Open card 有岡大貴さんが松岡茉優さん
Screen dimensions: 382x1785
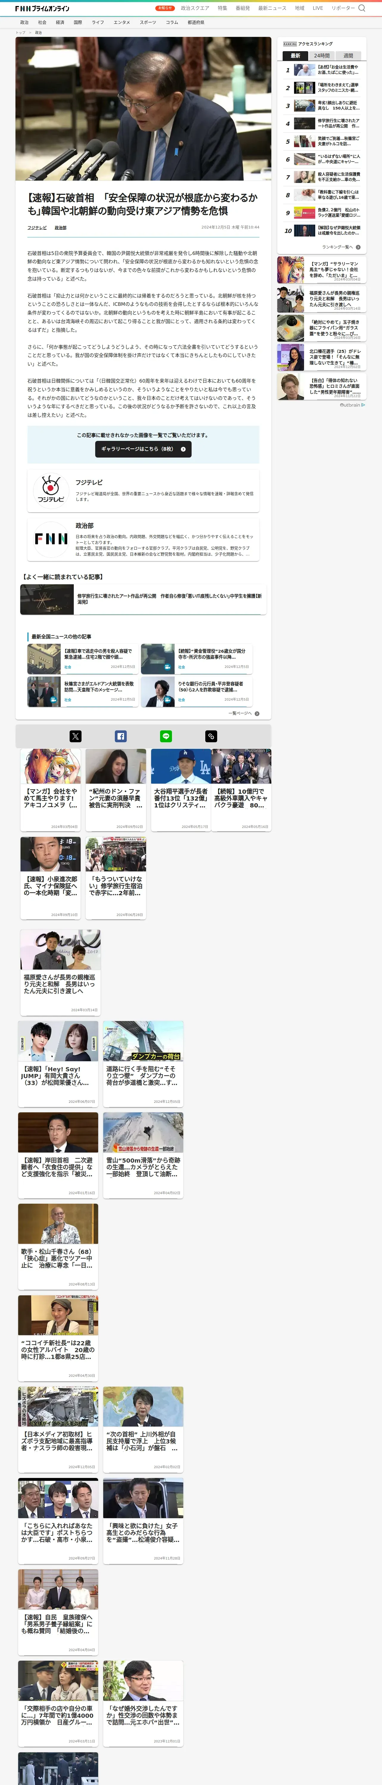point(58,1064)
